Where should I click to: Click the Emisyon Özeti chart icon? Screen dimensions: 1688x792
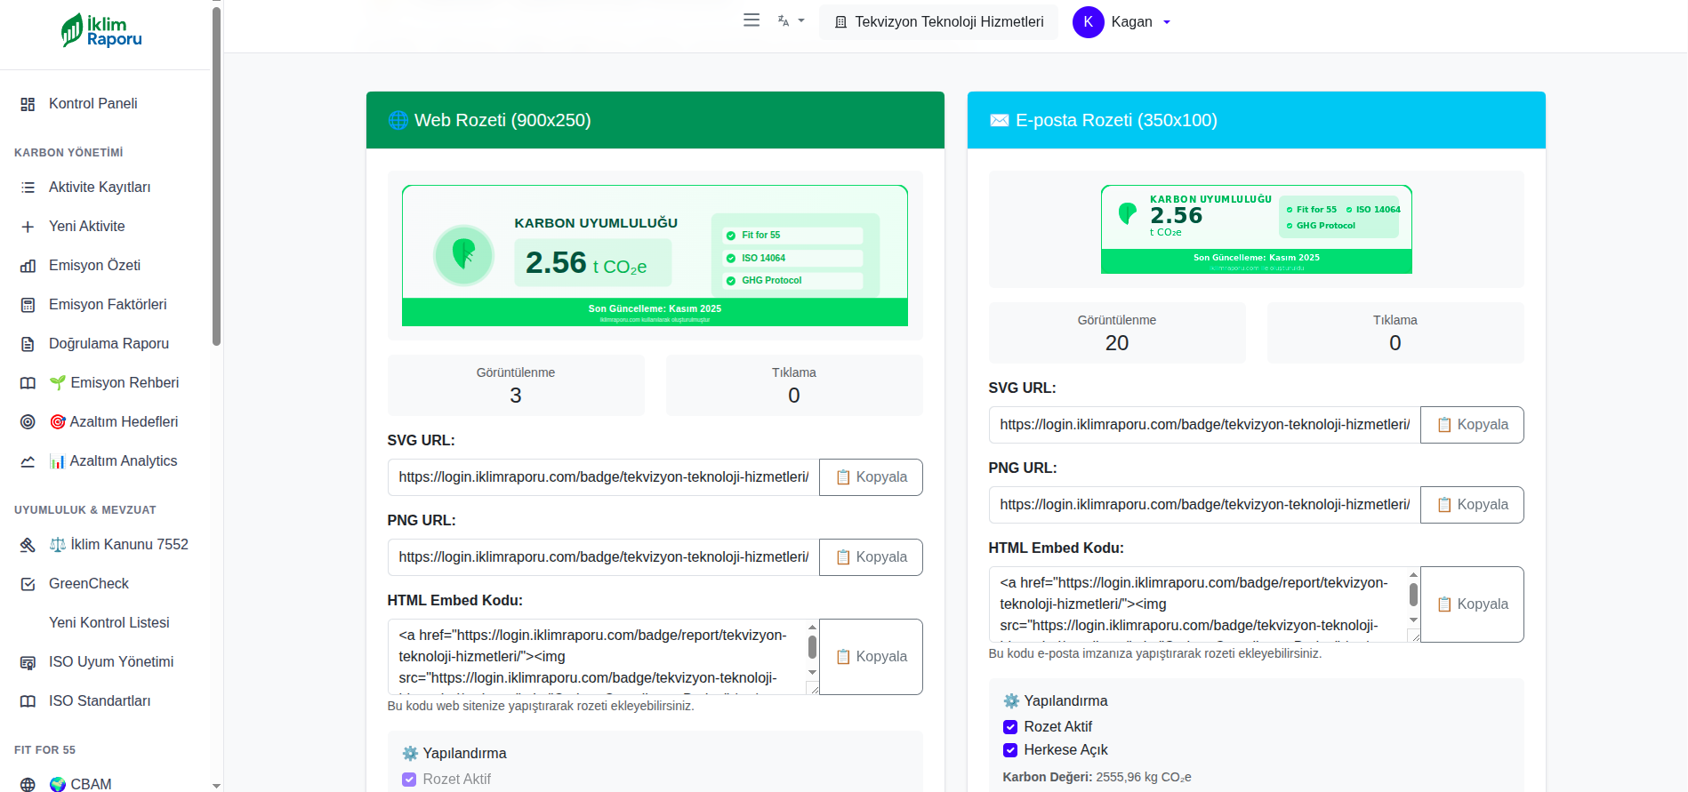click(28, 266)
